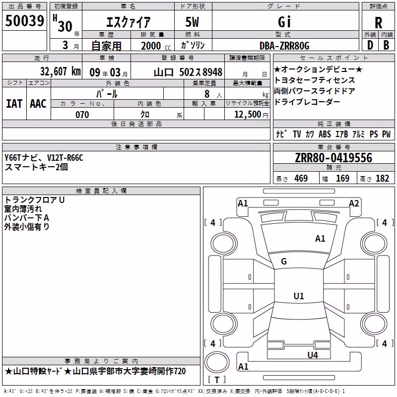Click the U4 mark on the rear
Image resolution: width=397 pixels, height=397 pixels.
[313, 355]
